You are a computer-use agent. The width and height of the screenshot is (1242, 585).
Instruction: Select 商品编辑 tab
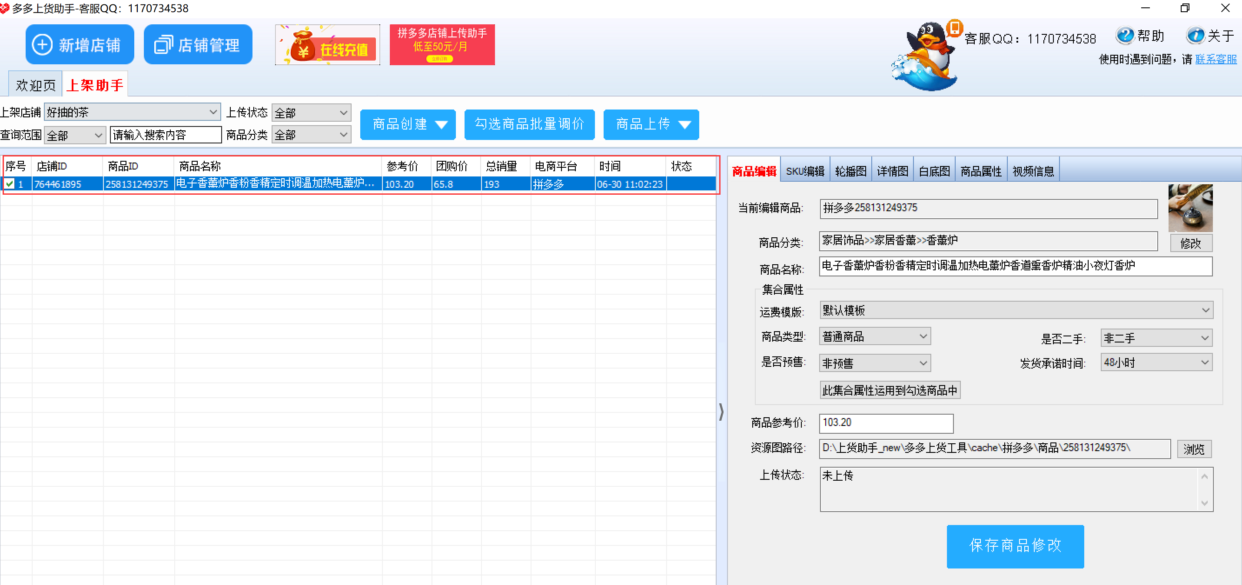[754, 171]
